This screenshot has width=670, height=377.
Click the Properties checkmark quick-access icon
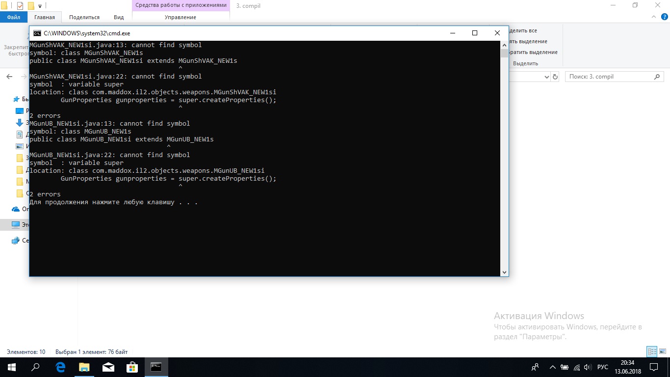point(20,6)
